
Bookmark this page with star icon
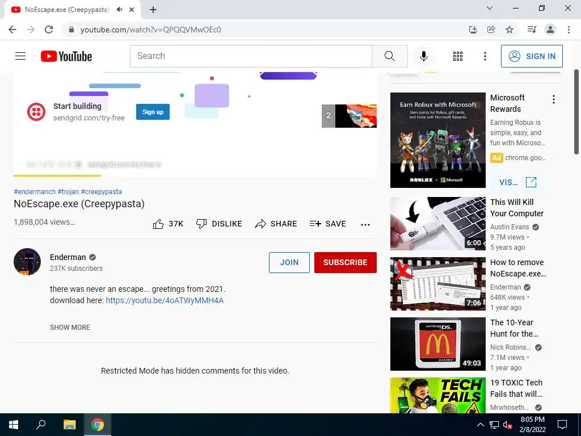point(510,30)
